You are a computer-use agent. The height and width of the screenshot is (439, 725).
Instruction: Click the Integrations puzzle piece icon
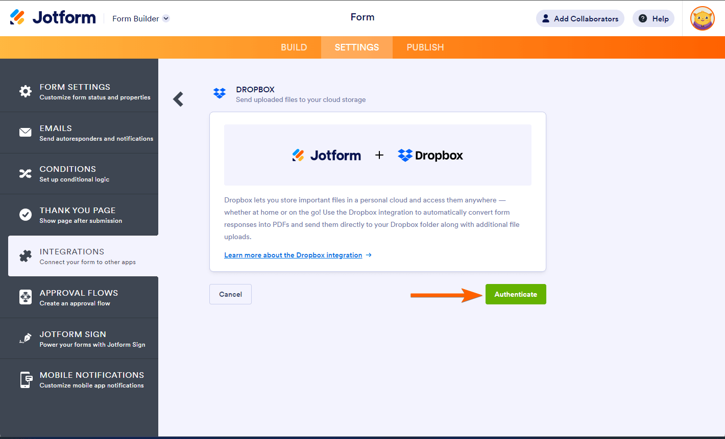(x=26, y=256)
